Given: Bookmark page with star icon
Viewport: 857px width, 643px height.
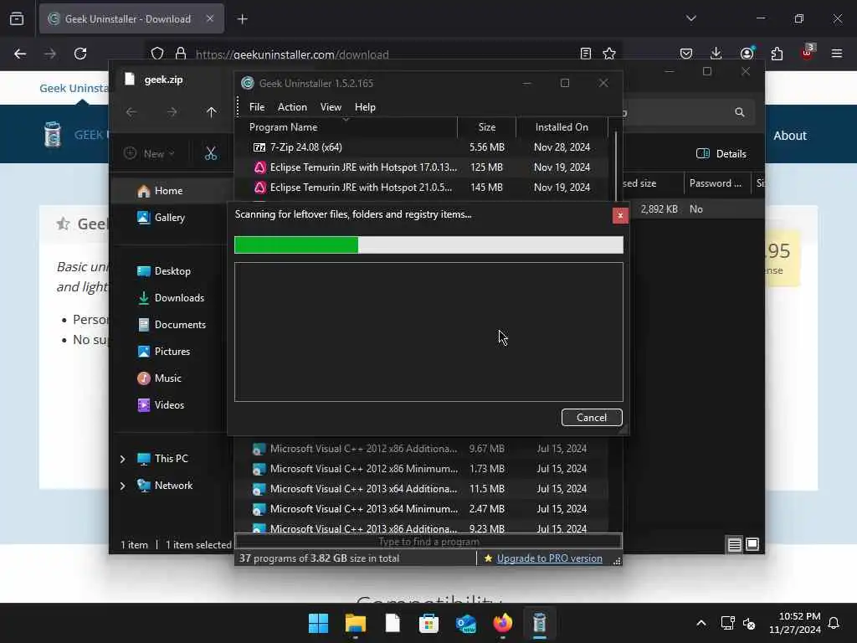Looking at the screenshot, I should click(609, 54).
